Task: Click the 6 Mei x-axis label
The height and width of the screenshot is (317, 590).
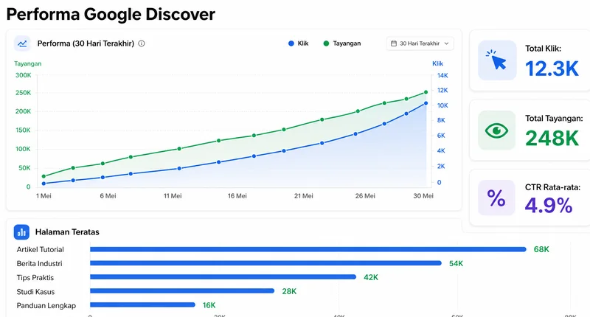Action: pyautogui.click(x=108, y=196)
